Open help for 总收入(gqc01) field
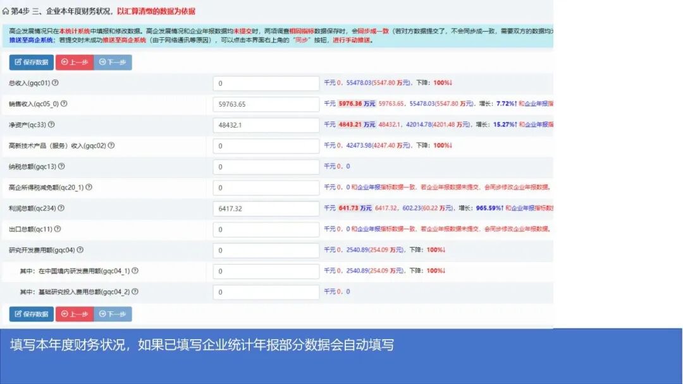Viewport: 683px width, 384px height. click(x=56, y=83)
